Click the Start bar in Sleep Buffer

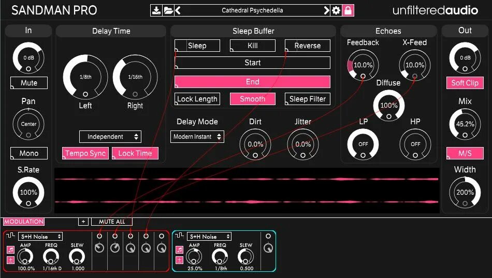[x=253, y=63]
